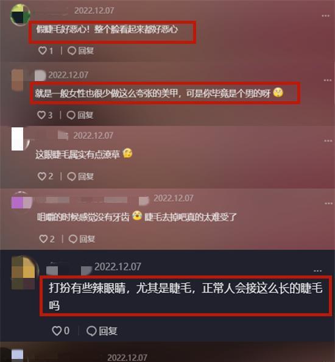The width and height of the screenshot is (335, 362).
Task: Open the three-dot menu on the dark comment
Action: pyautogui.click(x=318, y=271)
